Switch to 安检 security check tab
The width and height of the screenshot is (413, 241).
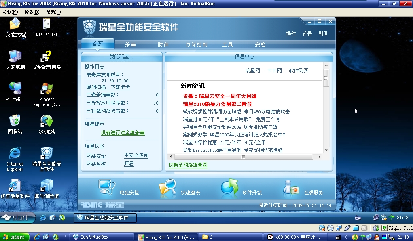260,45
